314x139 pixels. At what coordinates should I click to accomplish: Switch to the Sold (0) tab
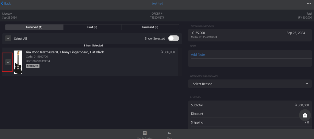[92, 27]
